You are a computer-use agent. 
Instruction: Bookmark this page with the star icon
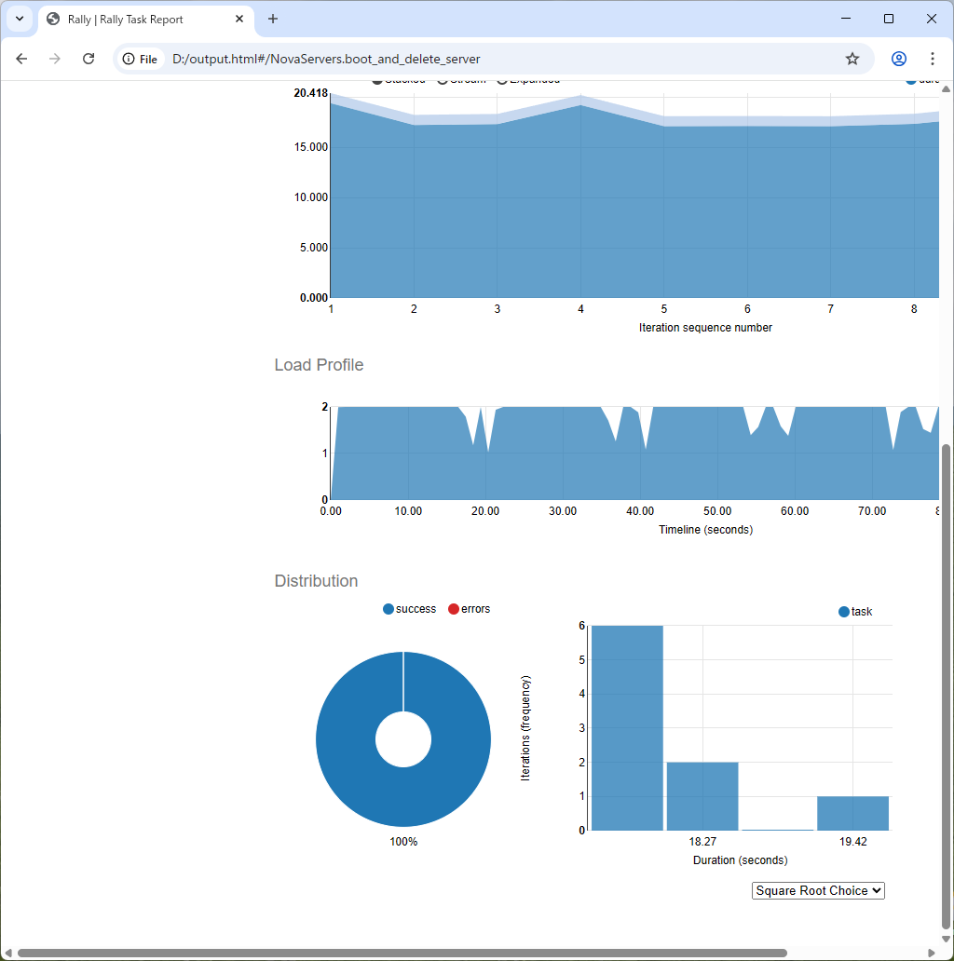tap(852, 59)
